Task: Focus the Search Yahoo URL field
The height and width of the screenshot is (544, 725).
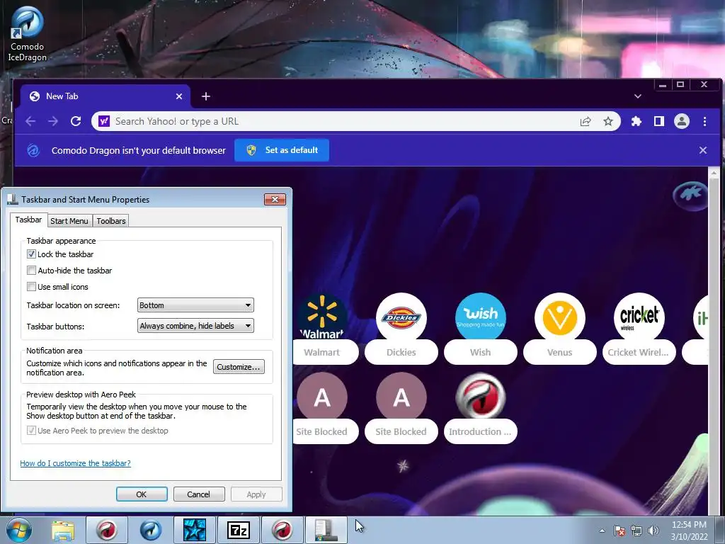Action: pos(342,121)
